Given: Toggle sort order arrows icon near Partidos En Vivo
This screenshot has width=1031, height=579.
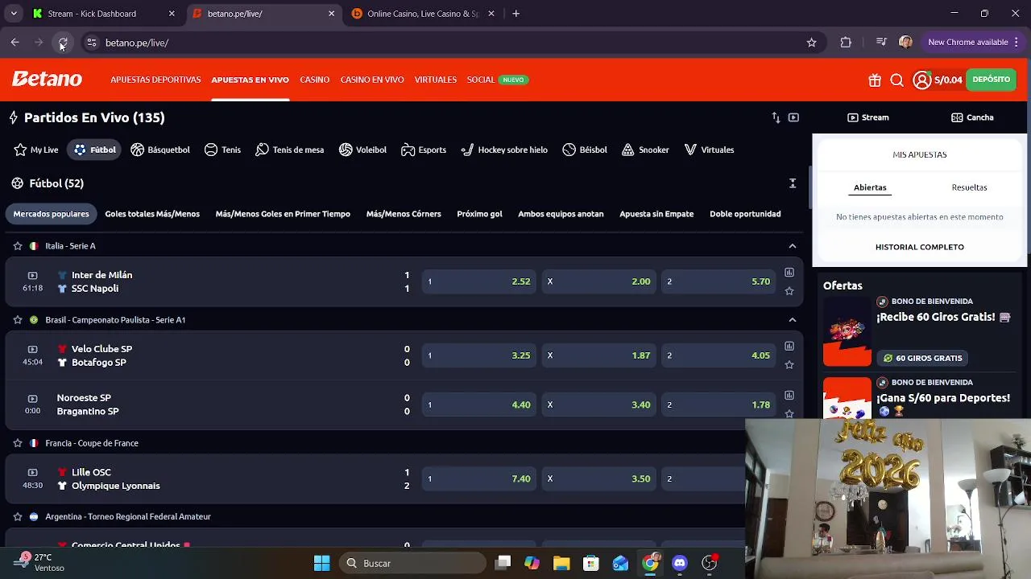Looking at the screenshot, I should (x=776, y=117).
